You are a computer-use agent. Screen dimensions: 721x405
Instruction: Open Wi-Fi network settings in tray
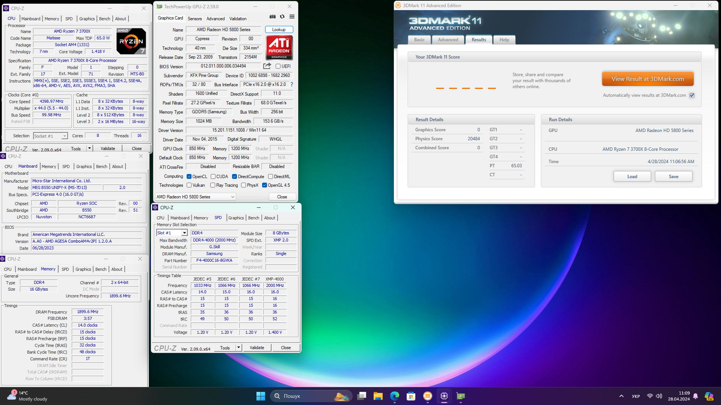[650, 396]
